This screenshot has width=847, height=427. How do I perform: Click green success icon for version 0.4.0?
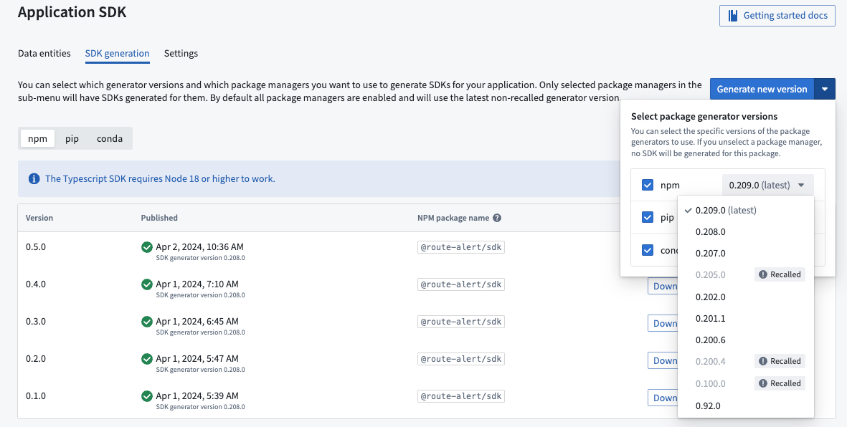pos(146,284)
